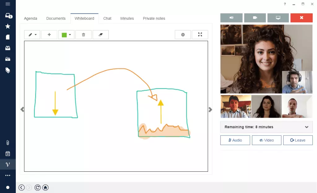Open the Minutes tab
This screenshot has height=193, width=317.
point(127,18)
